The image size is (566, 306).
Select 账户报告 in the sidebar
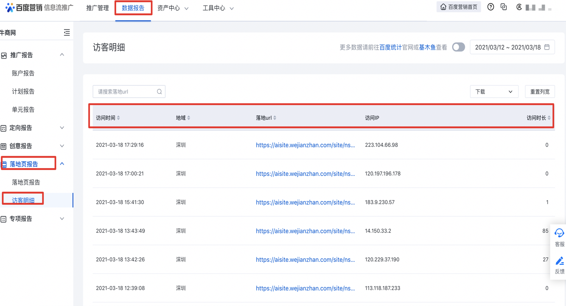pyautogui.click(x=23, y=73)
